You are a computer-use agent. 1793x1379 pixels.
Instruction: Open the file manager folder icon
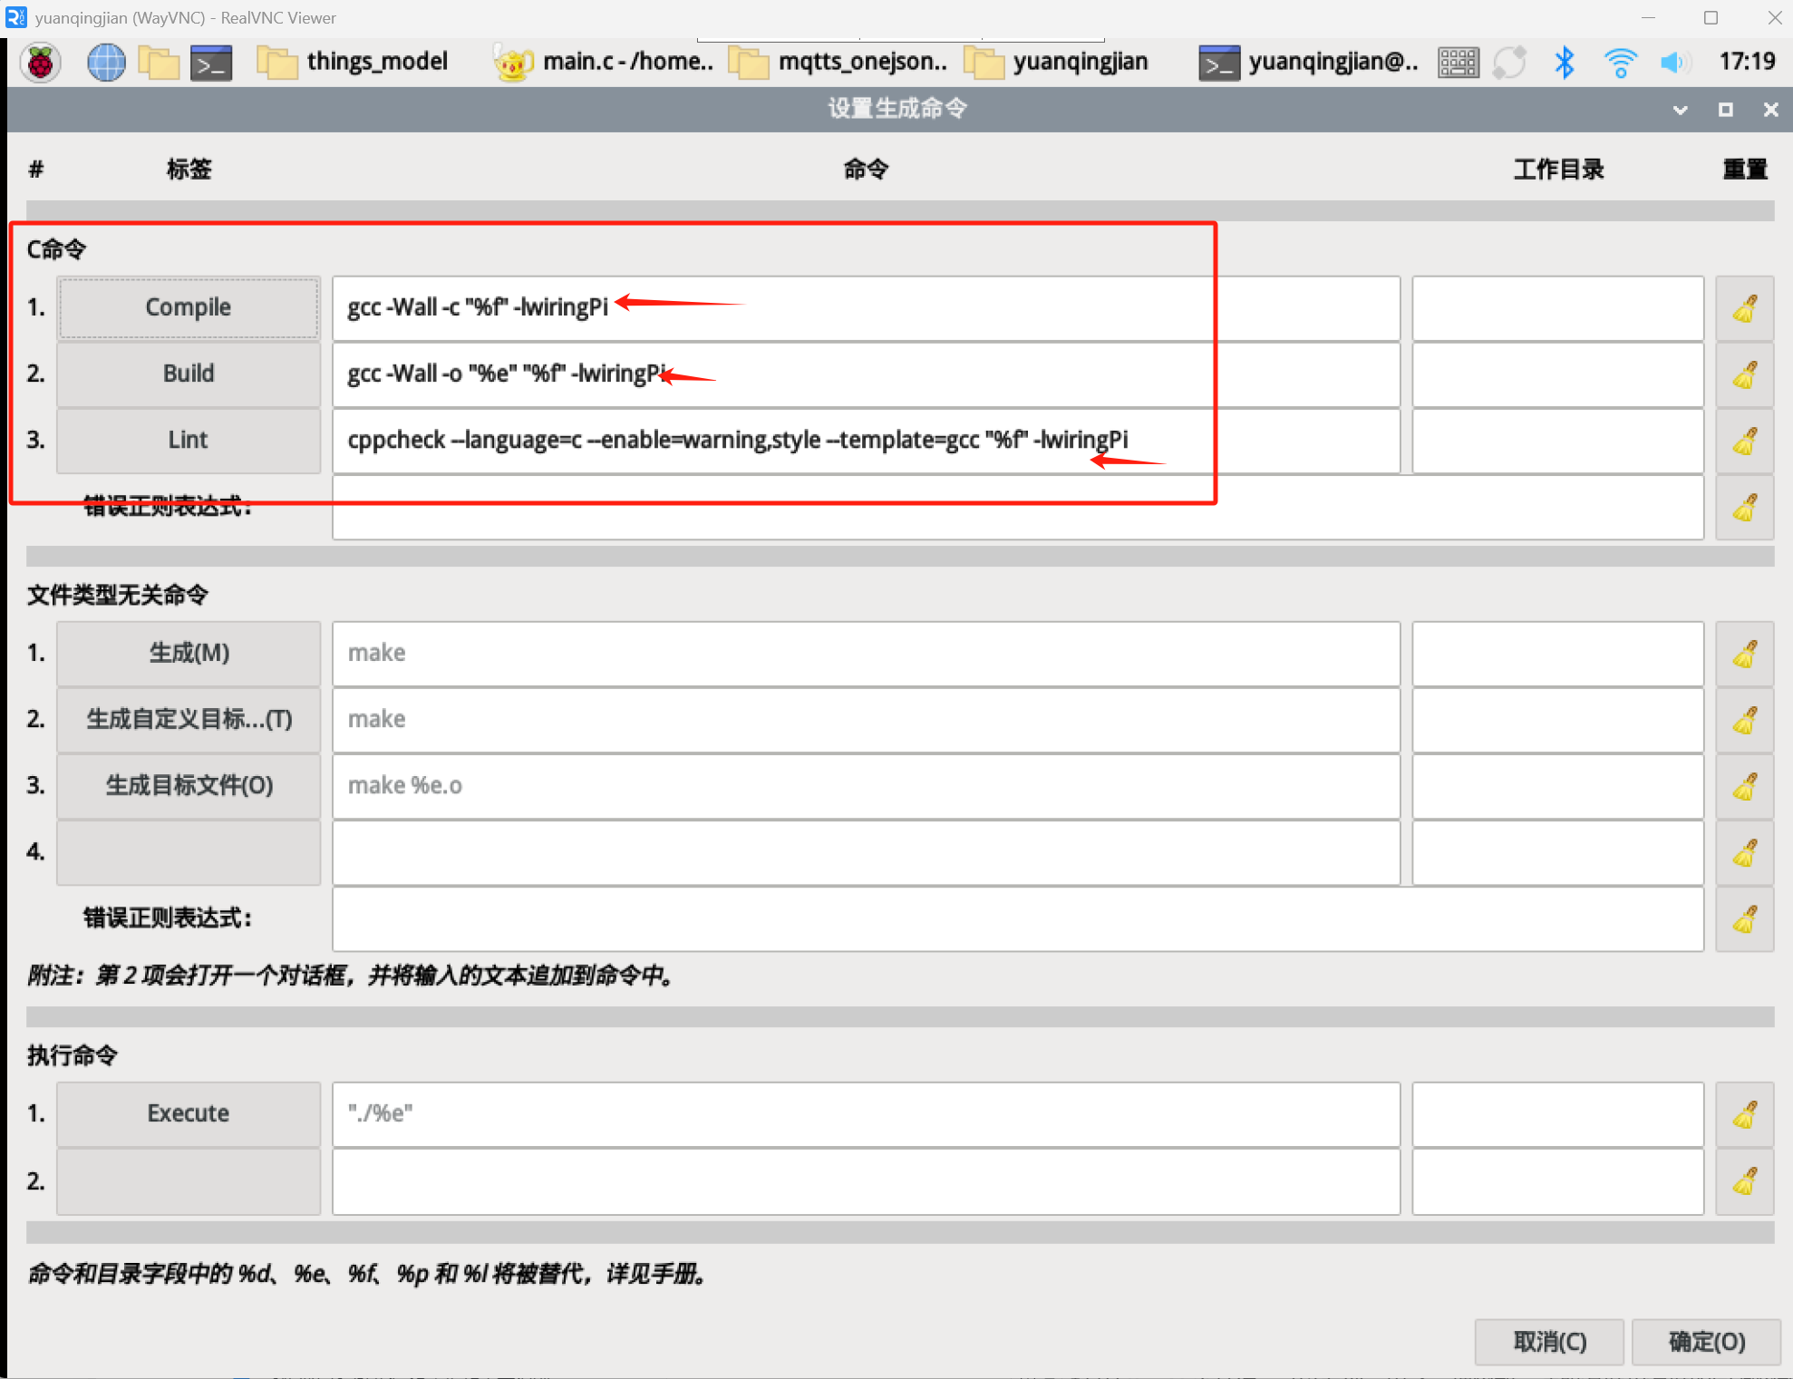pos(159,62)
